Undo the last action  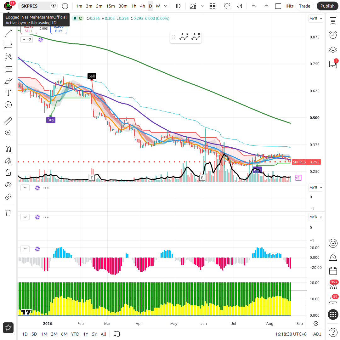click(x=254, y=6)
